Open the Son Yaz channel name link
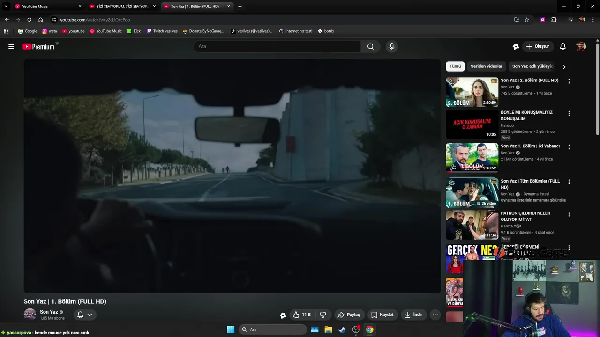600x337 pixels. pyautogui.click(x=49, y=312)
